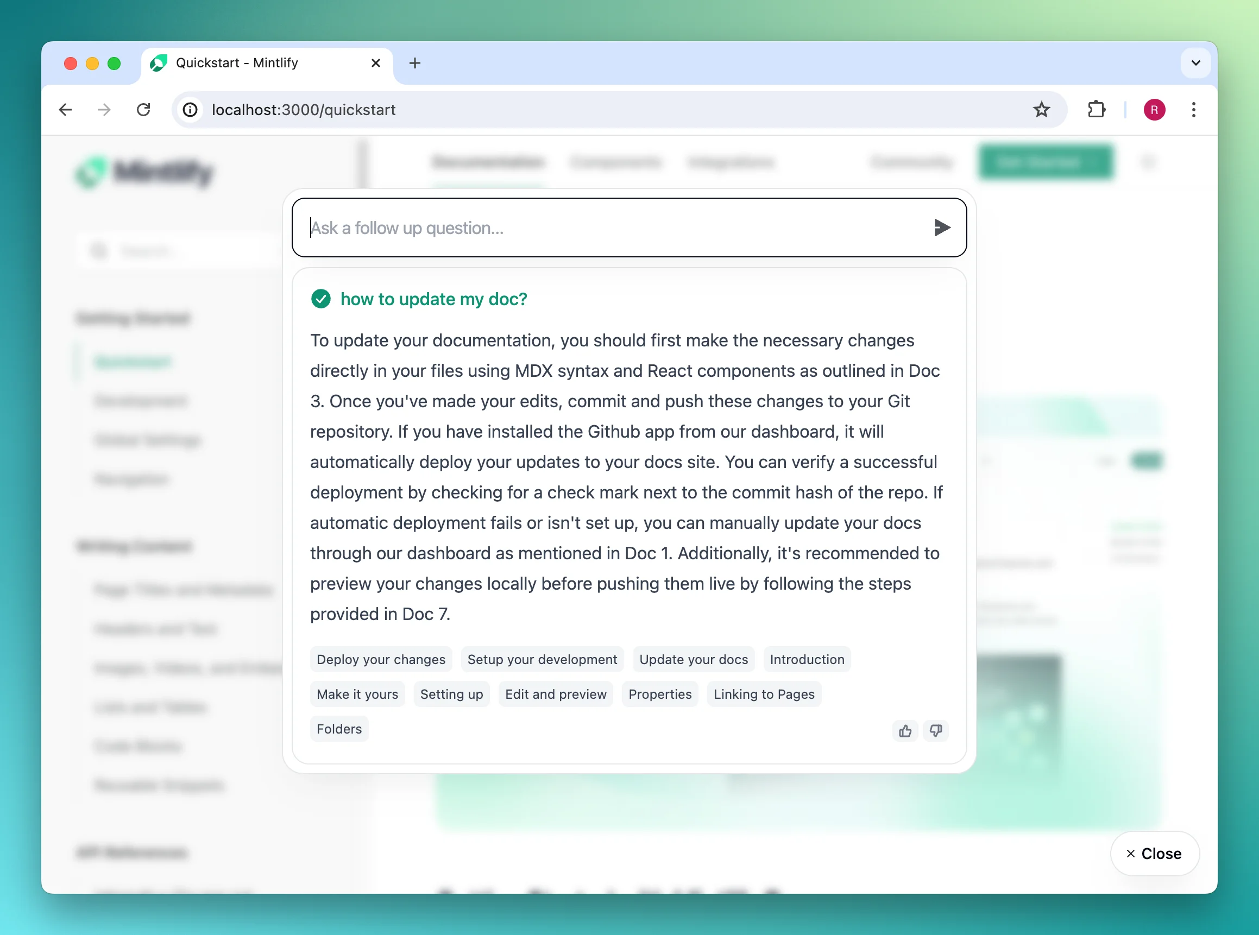Click the Close button bottom right
The width and height of the screenshot is (1259, 935).
coord(1154,854)
